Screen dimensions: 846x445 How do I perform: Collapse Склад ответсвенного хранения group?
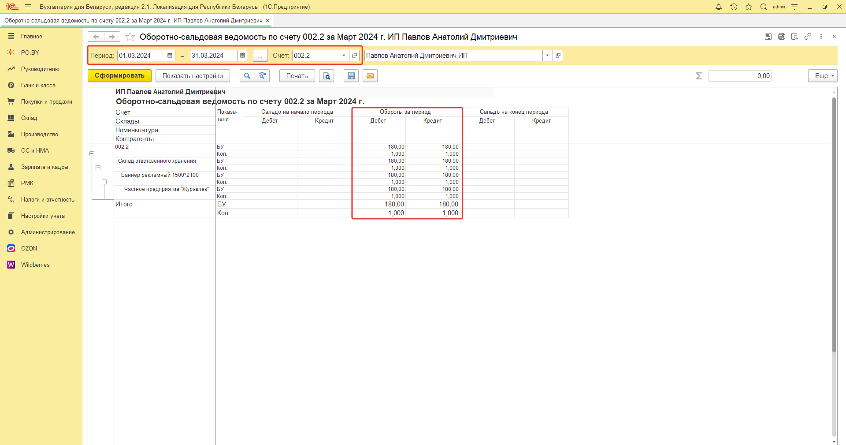[x=98, y=168]
